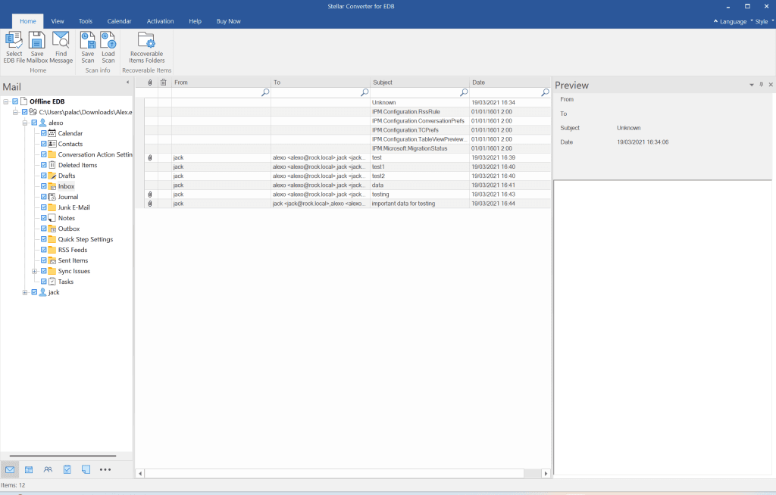Select the Drafts folder

(x=67, y=176)
